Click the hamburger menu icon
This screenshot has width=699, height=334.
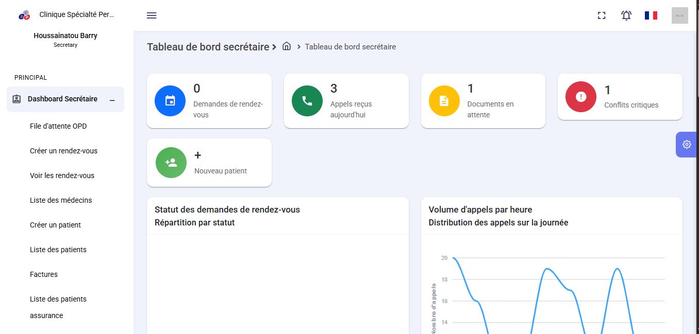(x=152, y=15)
